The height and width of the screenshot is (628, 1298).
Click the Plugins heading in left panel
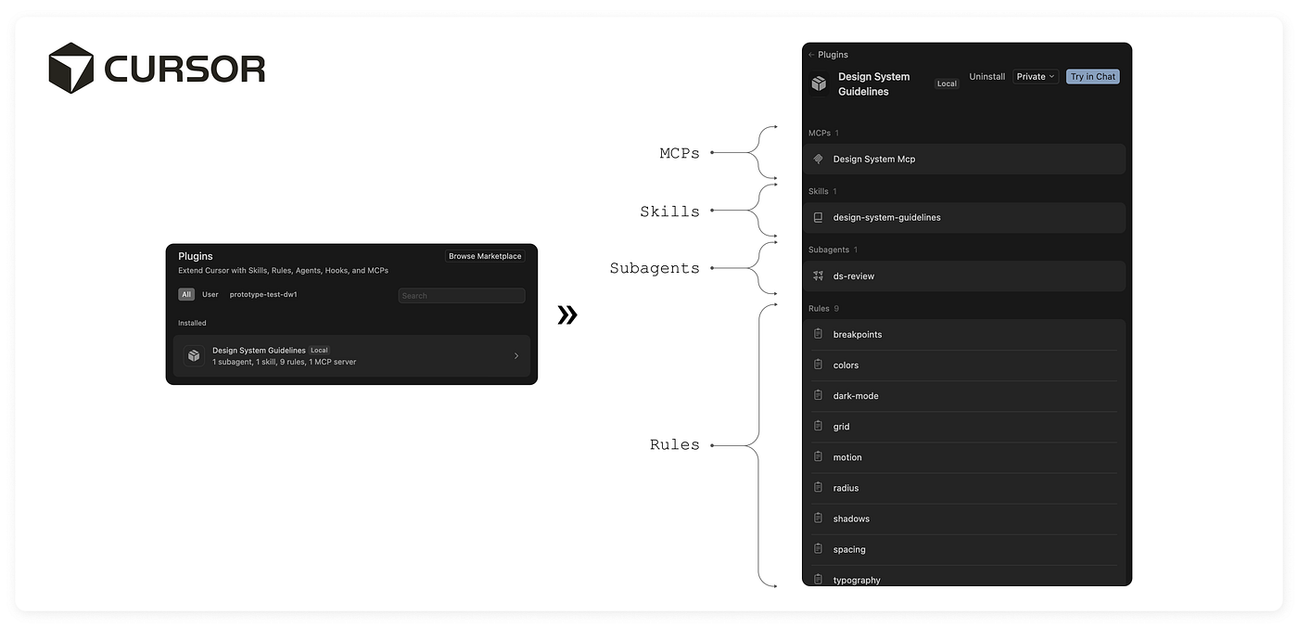[196, 256]
